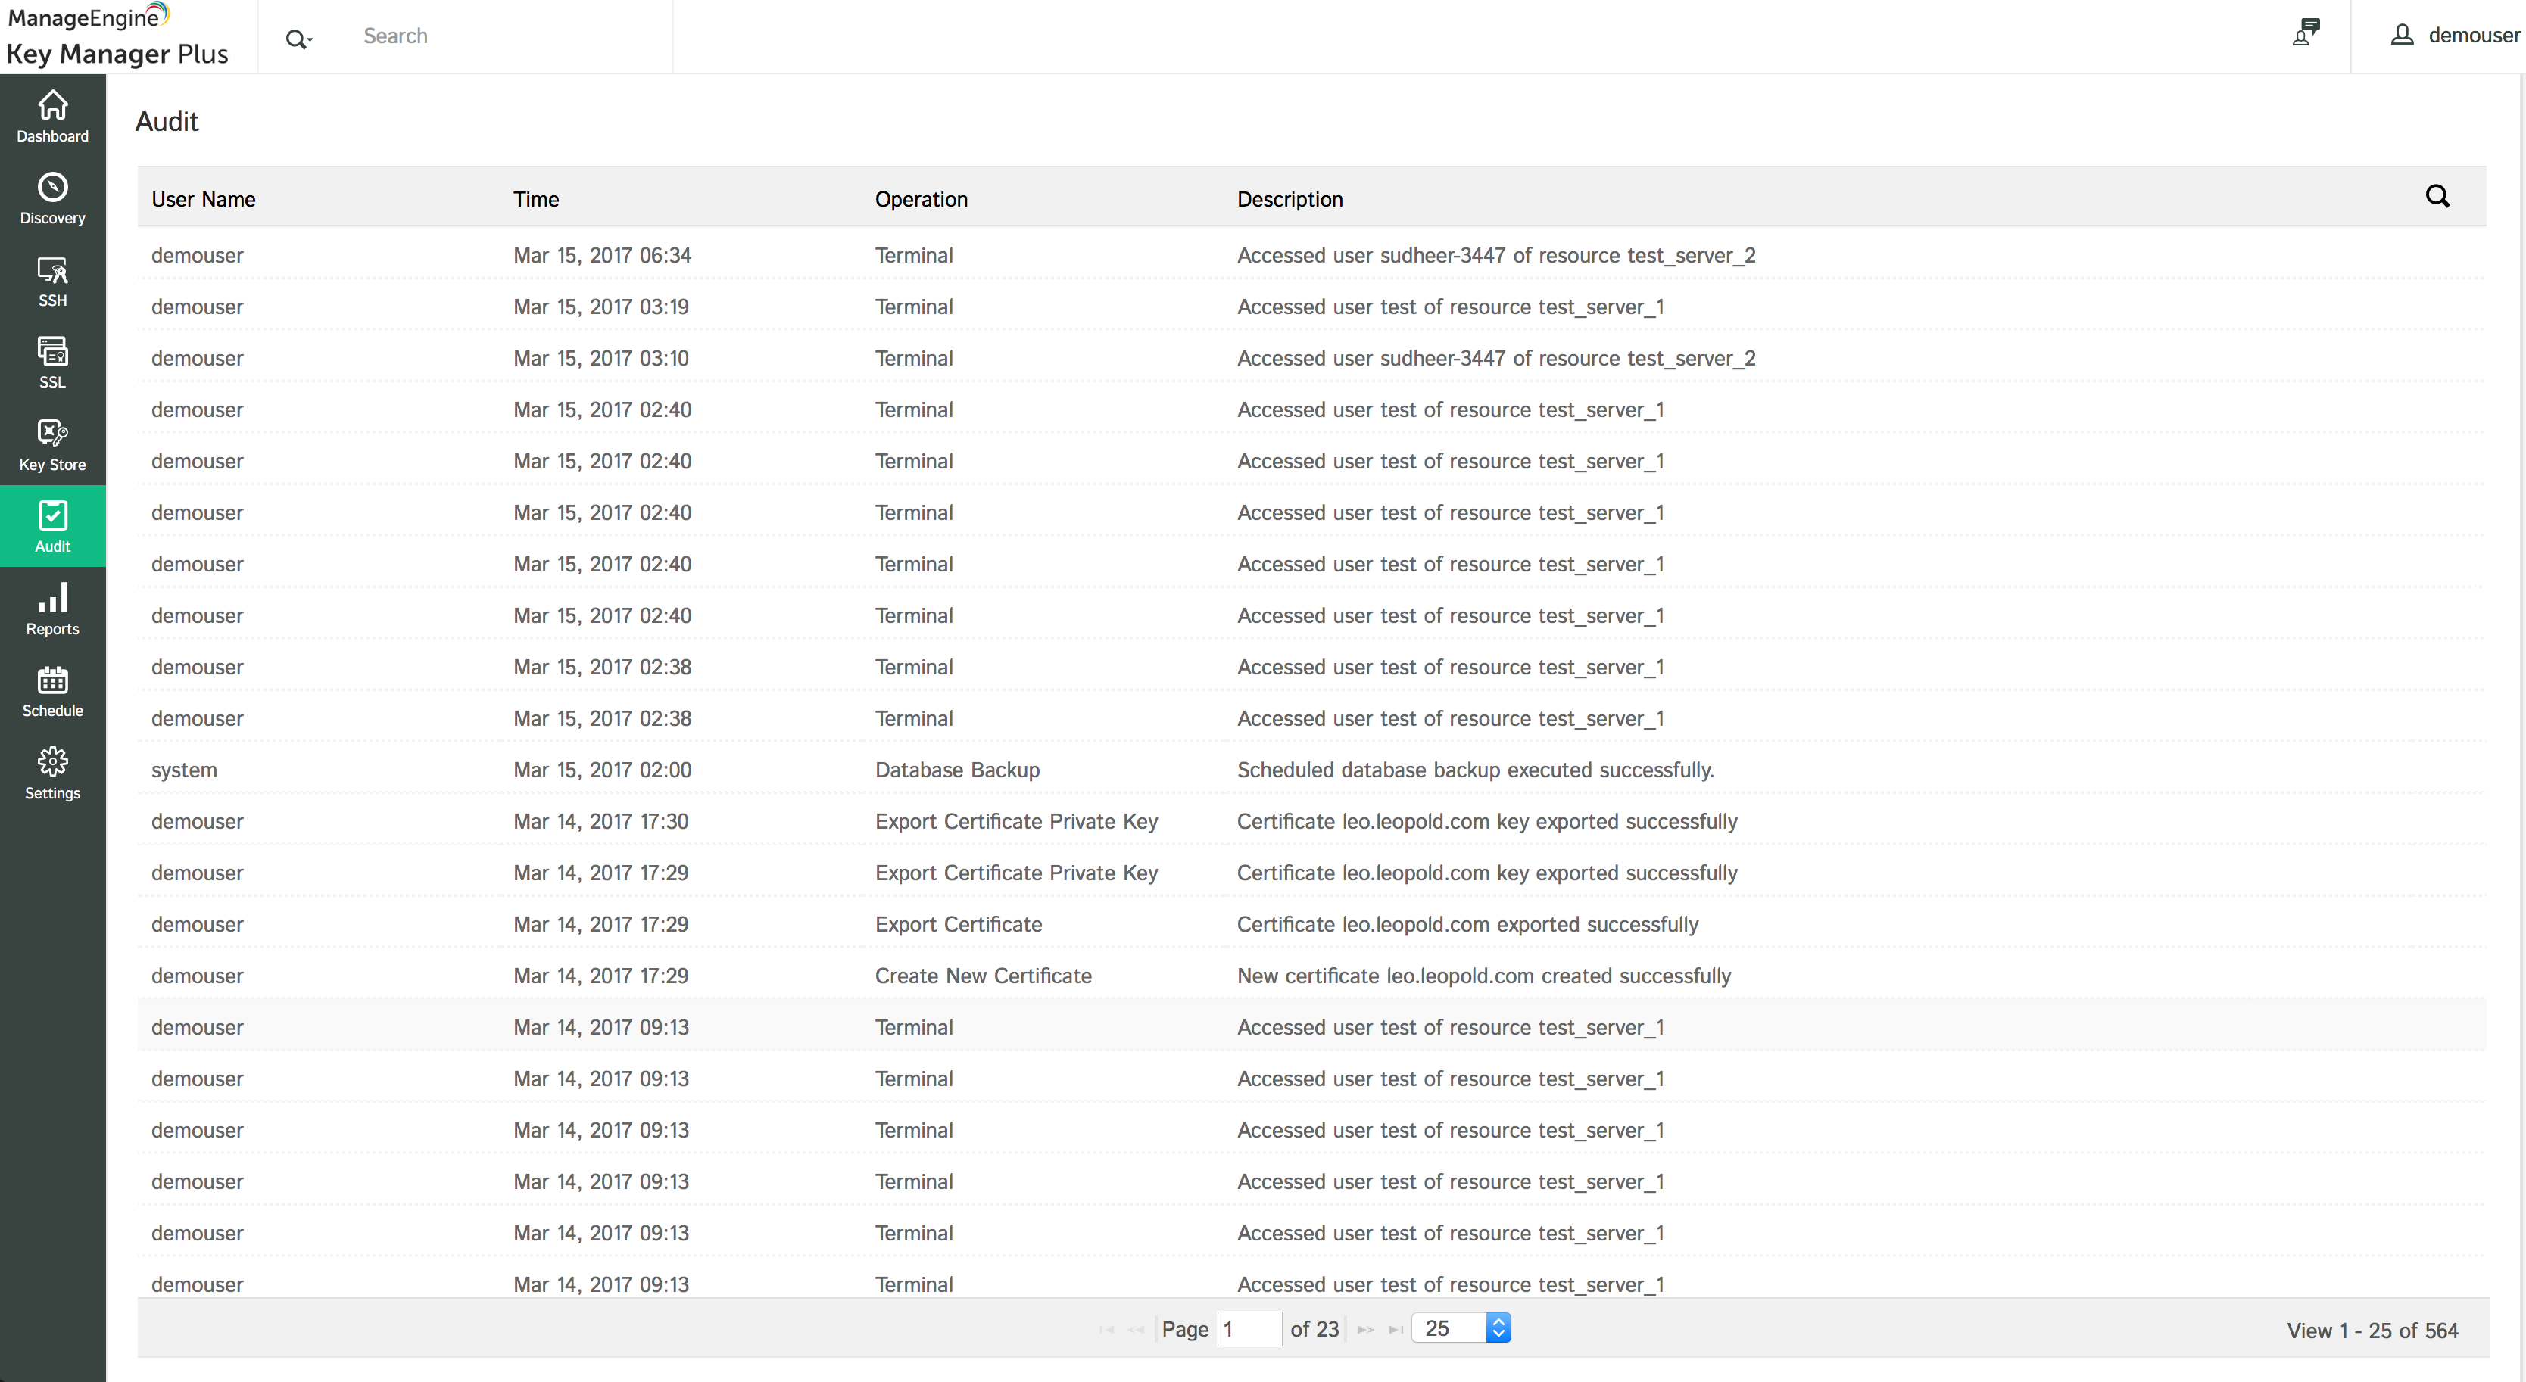This screenshot has width=2526, height=1382.
Task: Open the Reports section
Action: (52, 609)
